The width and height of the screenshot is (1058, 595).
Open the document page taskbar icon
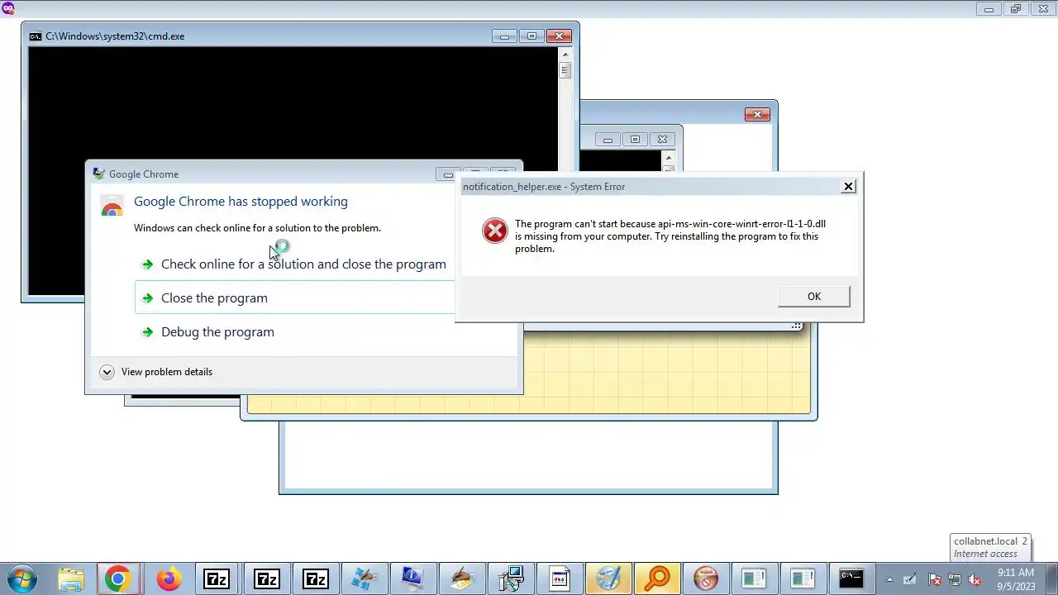pos(559,578)
